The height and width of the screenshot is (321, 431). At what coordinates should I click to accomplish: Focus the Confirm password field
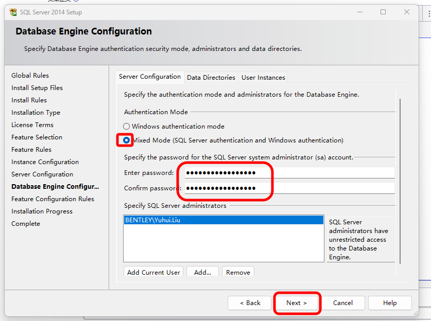point(289,188)
